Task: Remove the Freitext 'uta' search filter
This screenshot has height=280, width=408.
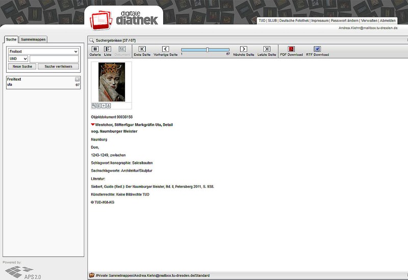Action: pos(78,79)
